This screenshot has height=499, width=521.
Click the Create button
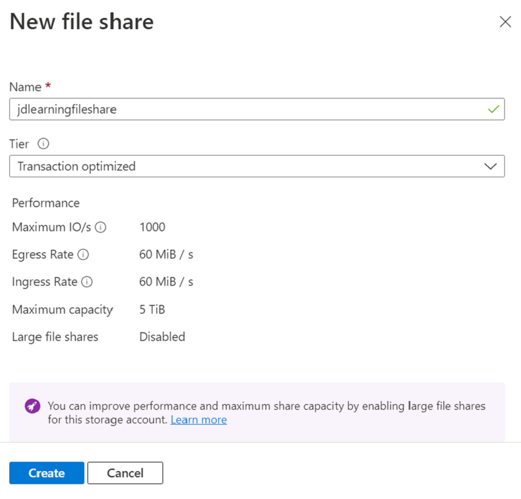click(x=47, y=473)
